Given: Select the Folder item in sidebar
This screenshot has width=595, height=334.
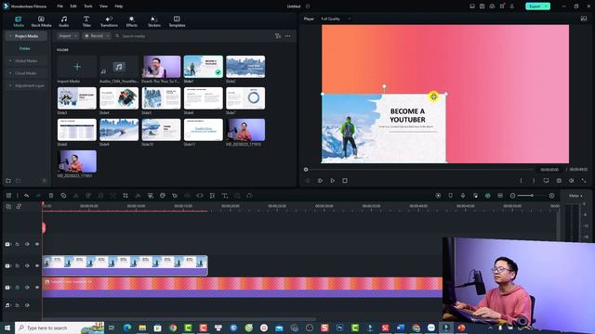Looking at the screenshot, I should pyautogui.click(x=25, y=48).
